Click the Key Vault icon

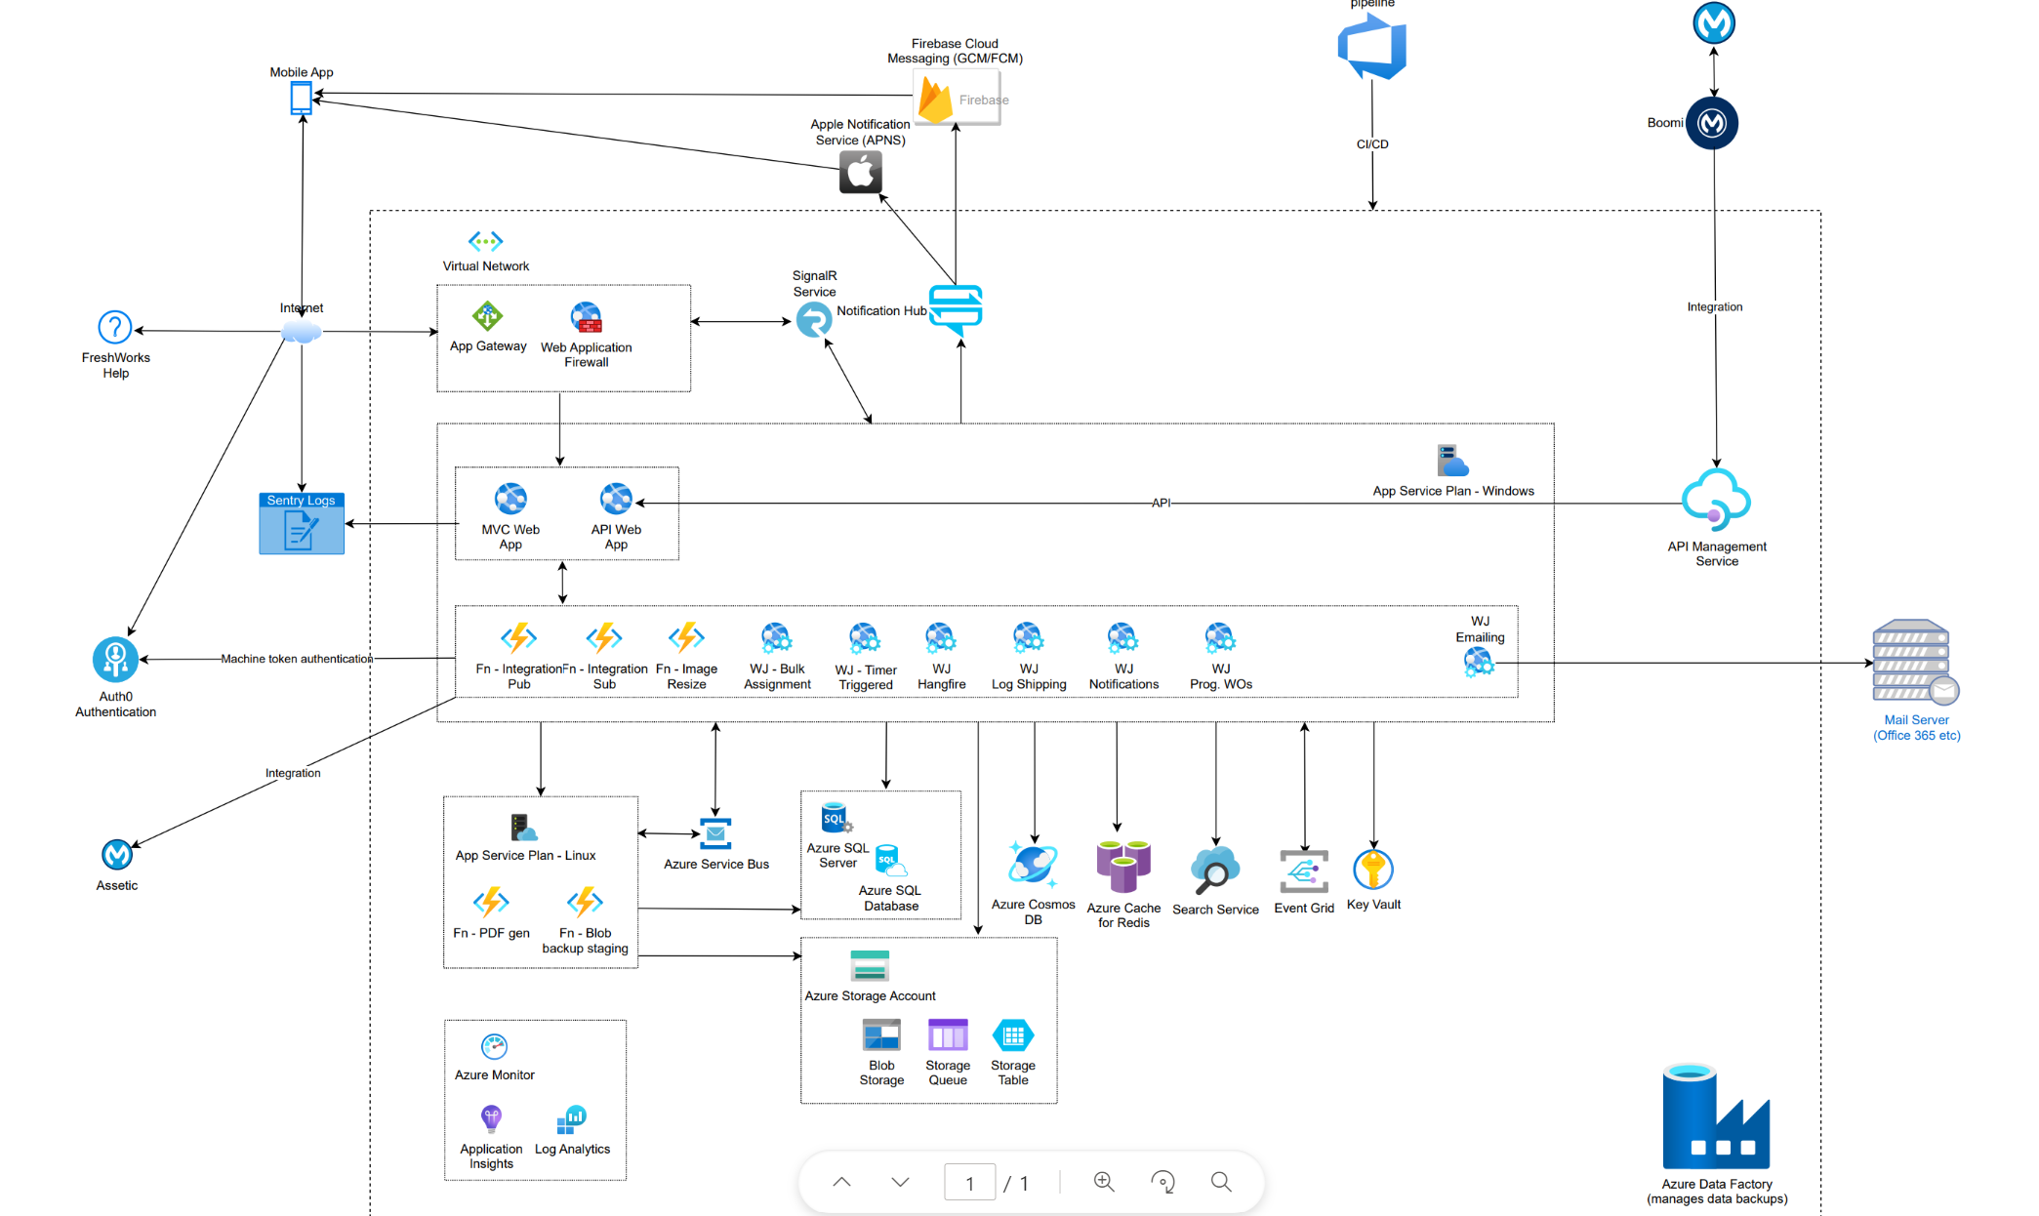pos(1372,869)
